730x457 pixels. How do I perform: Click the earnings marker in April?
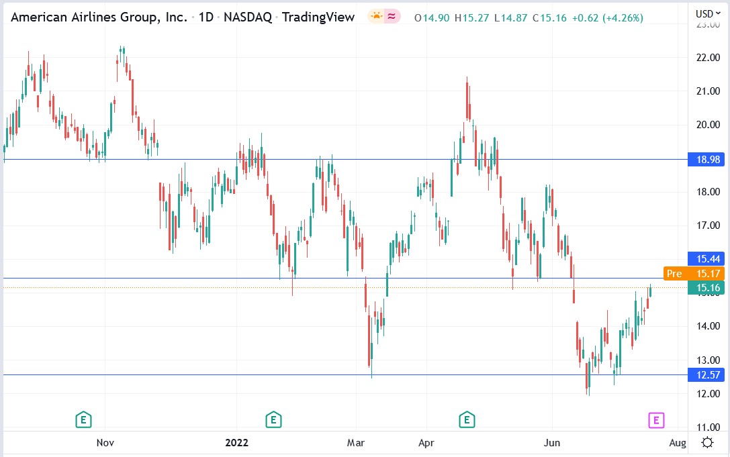[x=467, y=420]
